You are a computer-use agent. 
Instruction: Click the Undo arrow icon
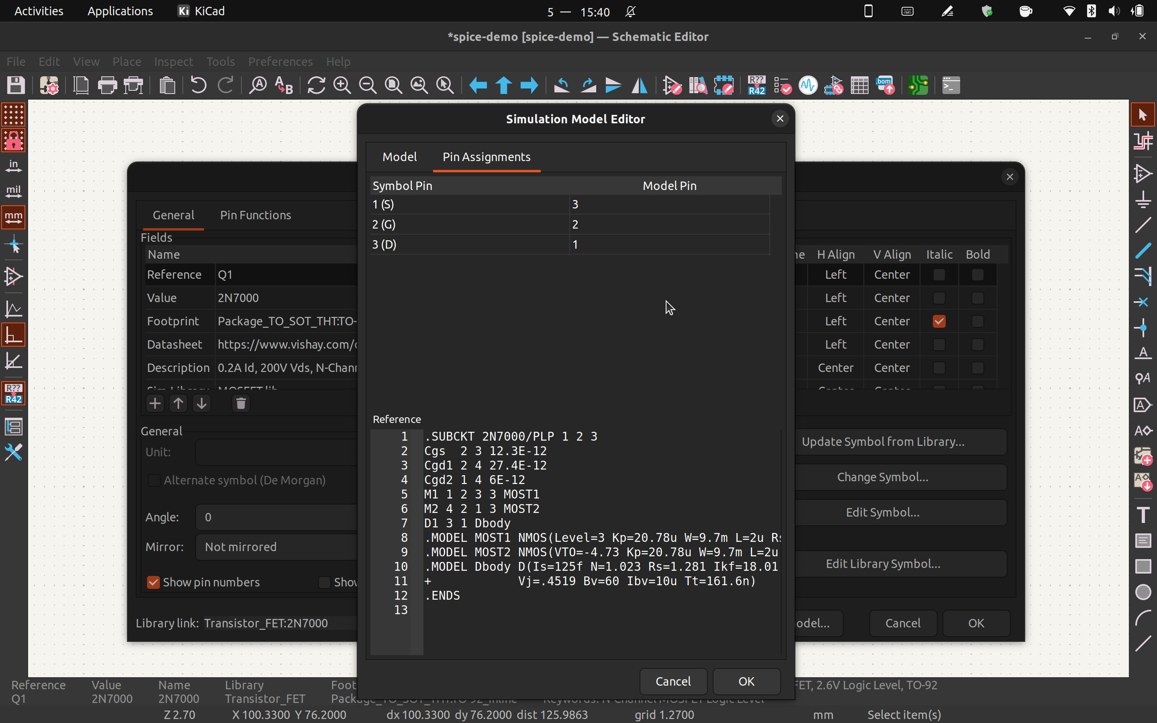(198, 86)
